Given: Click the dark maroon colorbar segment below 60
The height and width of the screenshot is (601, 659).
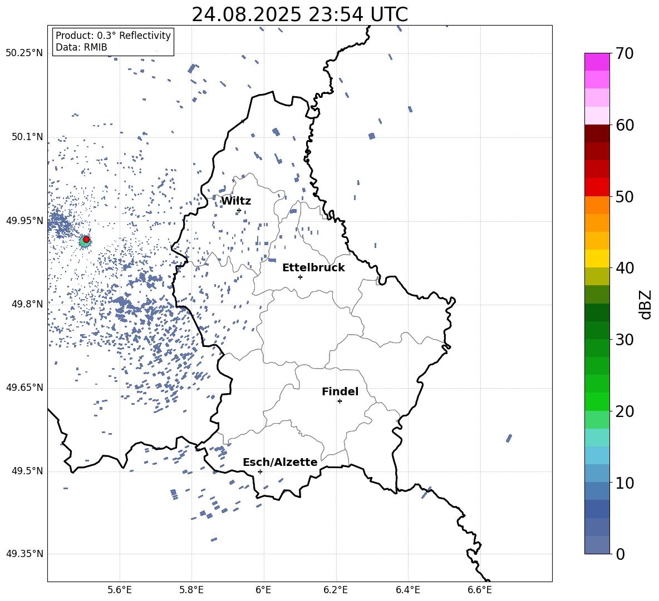Looking at the screenshot, I should [597, 133].
